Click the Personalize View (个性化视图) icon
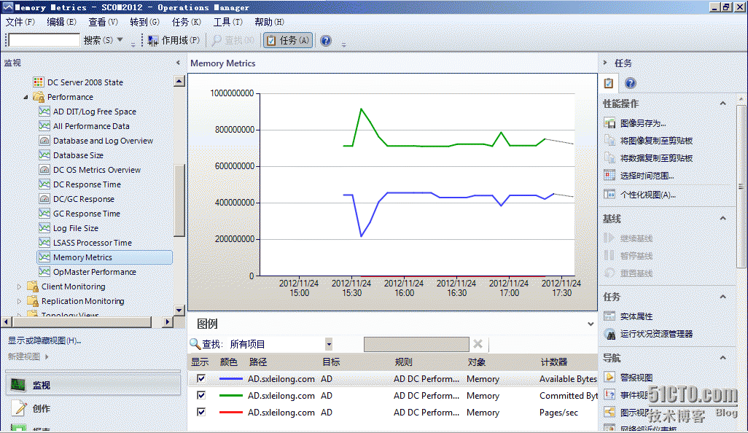Image resolution: width=748 pixels, height=433 pixels. [x=609, y=195]
